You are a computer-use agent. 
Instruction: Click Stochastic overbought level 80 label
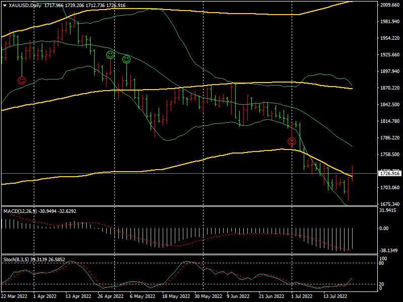click(382, 263)
